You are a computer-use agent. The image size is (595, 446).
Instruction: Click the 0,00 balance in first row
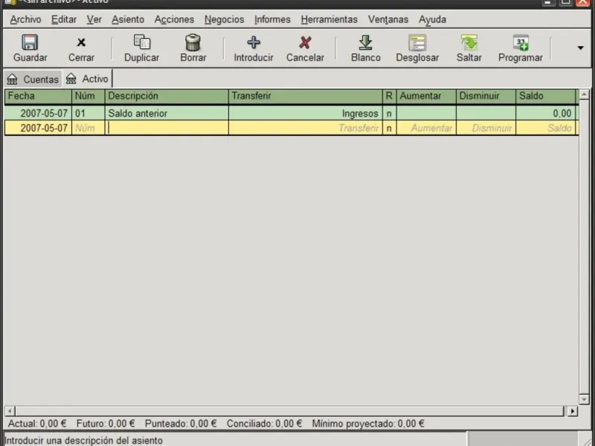pyautogui.click(x=546, y=113)
